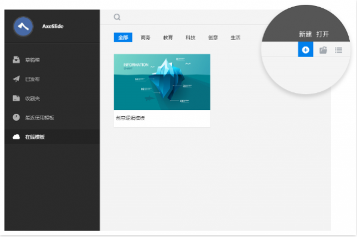Open the 收藏夹 favorites folder
The image size is (357, 237).
pos(52,98)
